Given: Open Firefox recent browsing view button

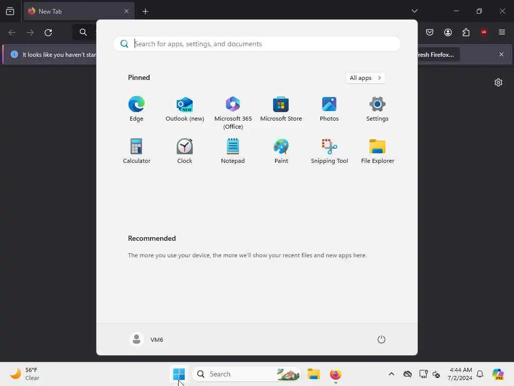Looking at the screenshot, I should [x=10, y=11].
